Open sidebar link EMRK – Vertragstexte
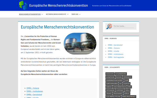The height and width of the screenshot is (98, 157). 116,57
